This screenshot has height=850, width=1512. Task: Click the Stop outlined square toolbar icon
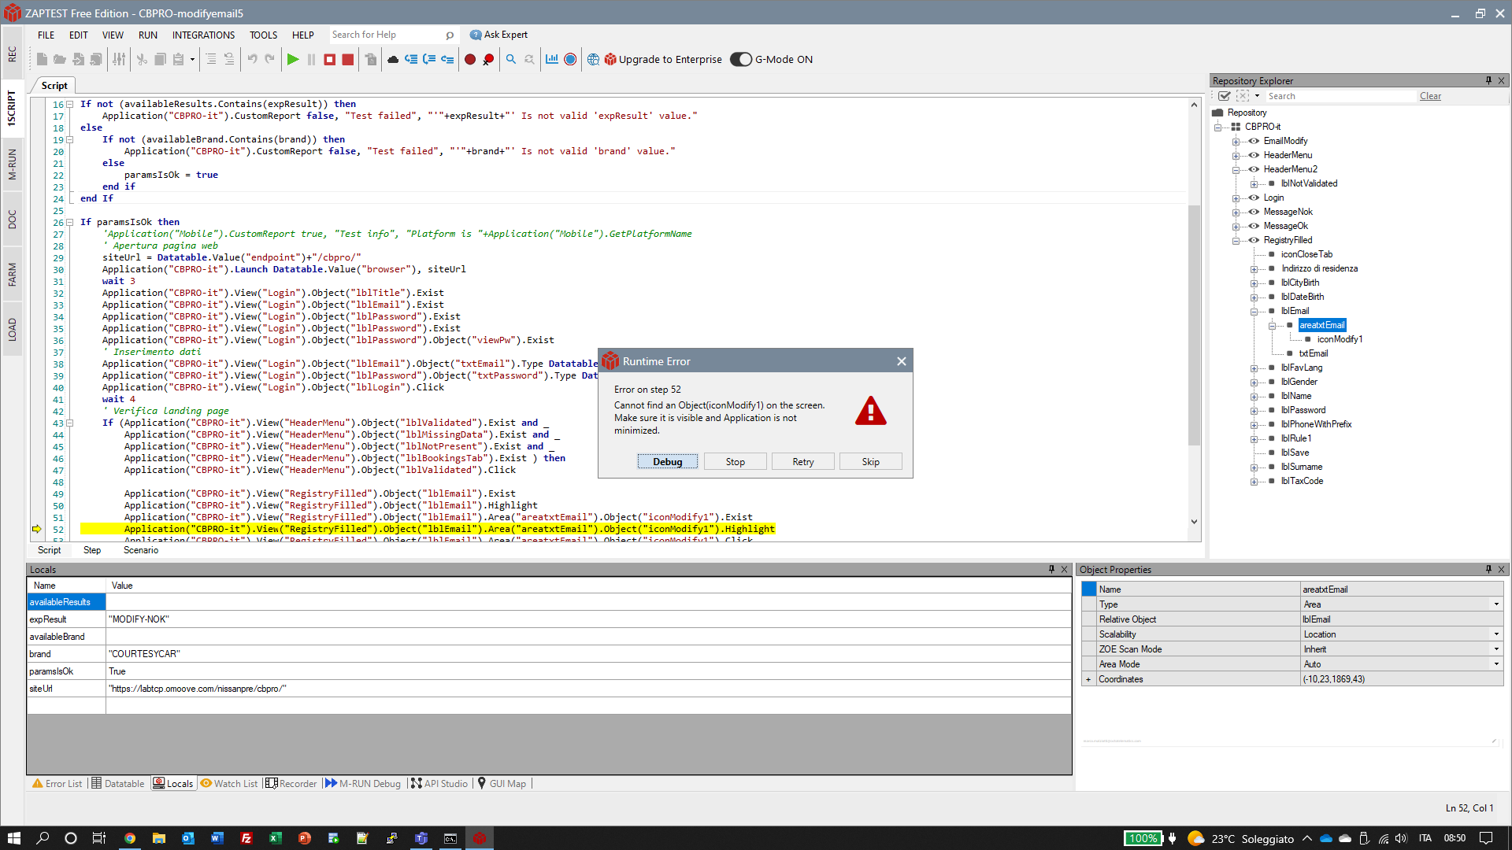pyautogui.click(x=330, y=59)
